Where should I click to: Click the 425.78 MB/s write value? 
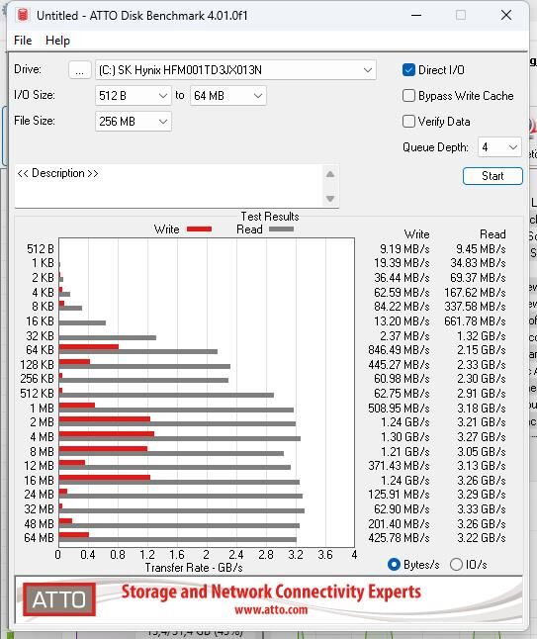(x=399, y=538)
